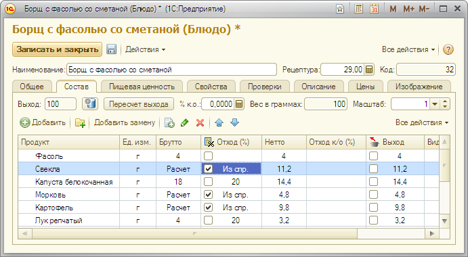This screenshot has width=468, height=257.
Task: Toggle Отход checkbox for Капуста белокочанная
Action: (208, 181)
